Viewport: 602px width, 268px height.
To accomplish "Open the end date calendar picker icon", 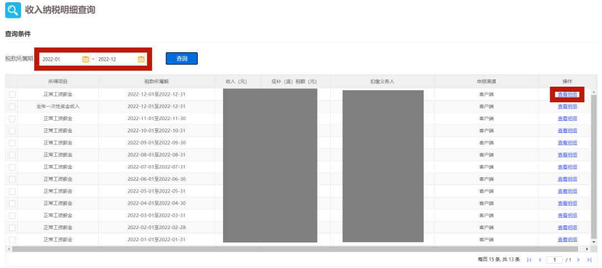I will pyautogui.click(x=141, y=59).
